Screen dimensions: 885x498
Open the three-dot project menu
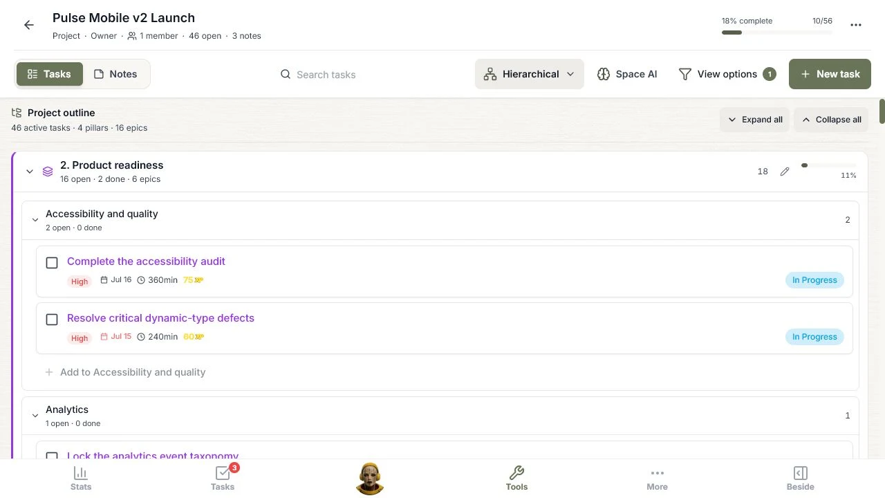pos(856,25)
